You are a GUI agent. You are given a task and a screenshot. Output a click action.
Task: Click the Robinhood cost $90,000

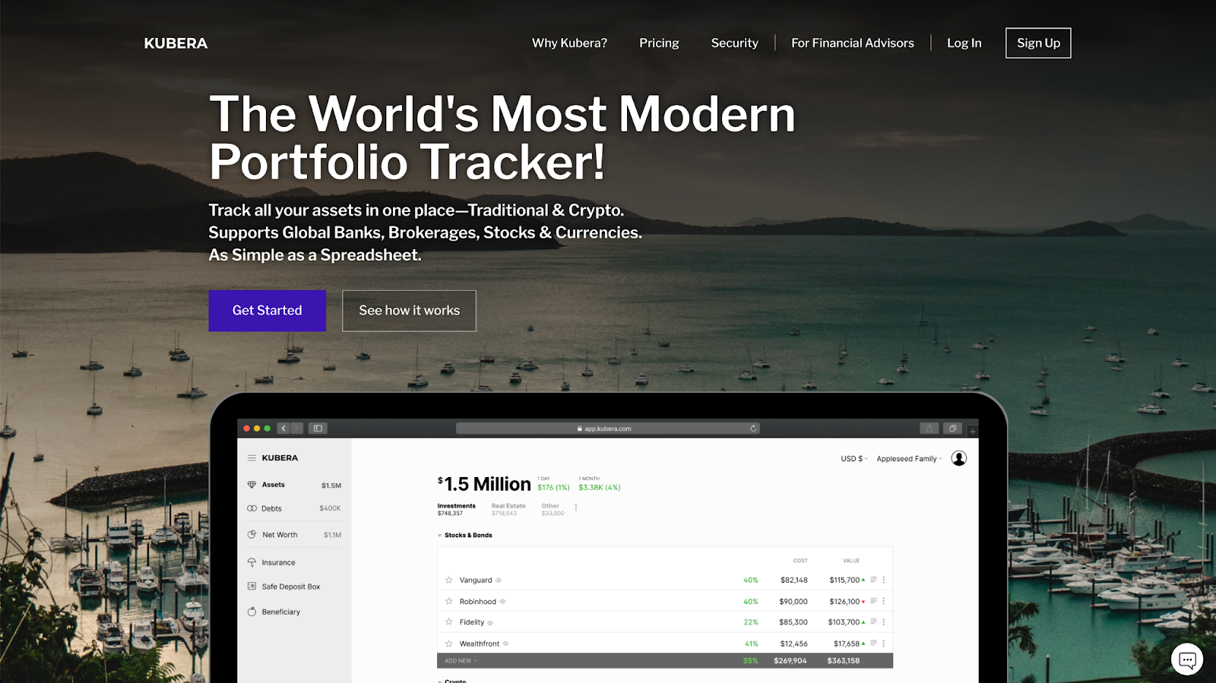click(x=793, y=601)
